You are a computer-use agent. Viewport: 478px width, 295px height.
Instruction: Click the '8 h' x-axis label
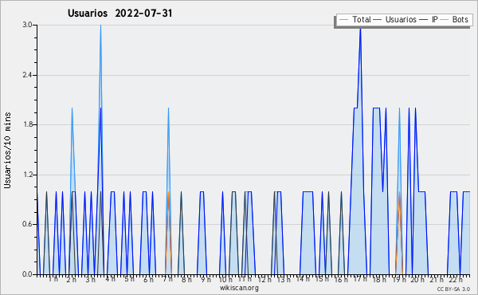click(x=186, y=280)
